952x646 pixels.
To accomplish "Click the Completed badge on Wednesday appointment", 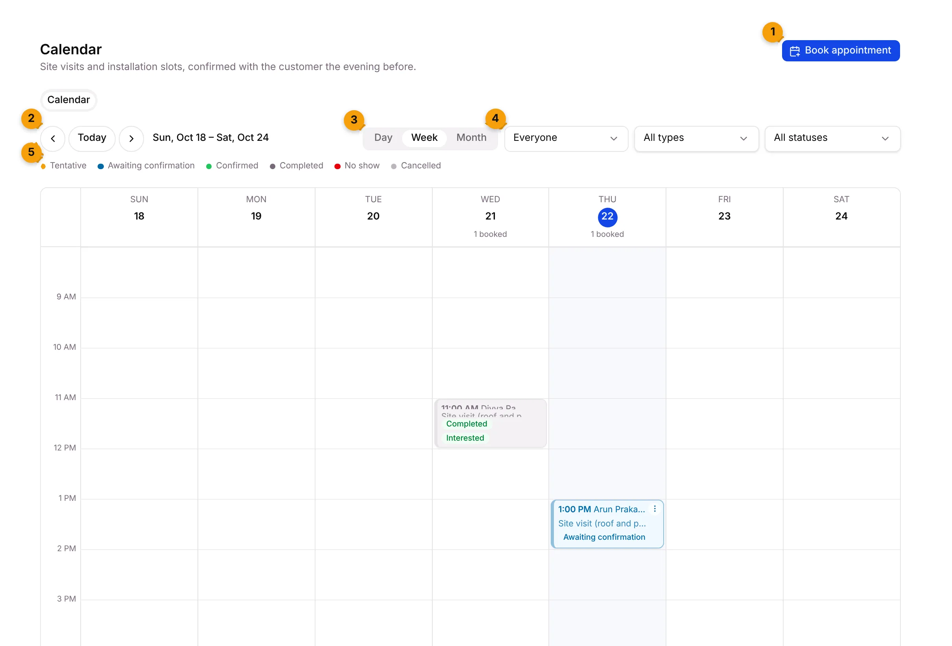I will (x=466, y=424).
